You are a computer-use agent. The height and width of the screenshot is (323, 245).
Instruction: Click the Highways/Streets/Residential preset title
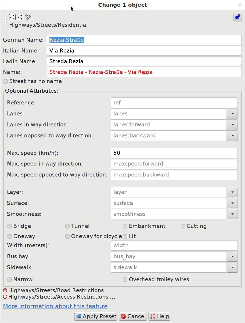48,25
